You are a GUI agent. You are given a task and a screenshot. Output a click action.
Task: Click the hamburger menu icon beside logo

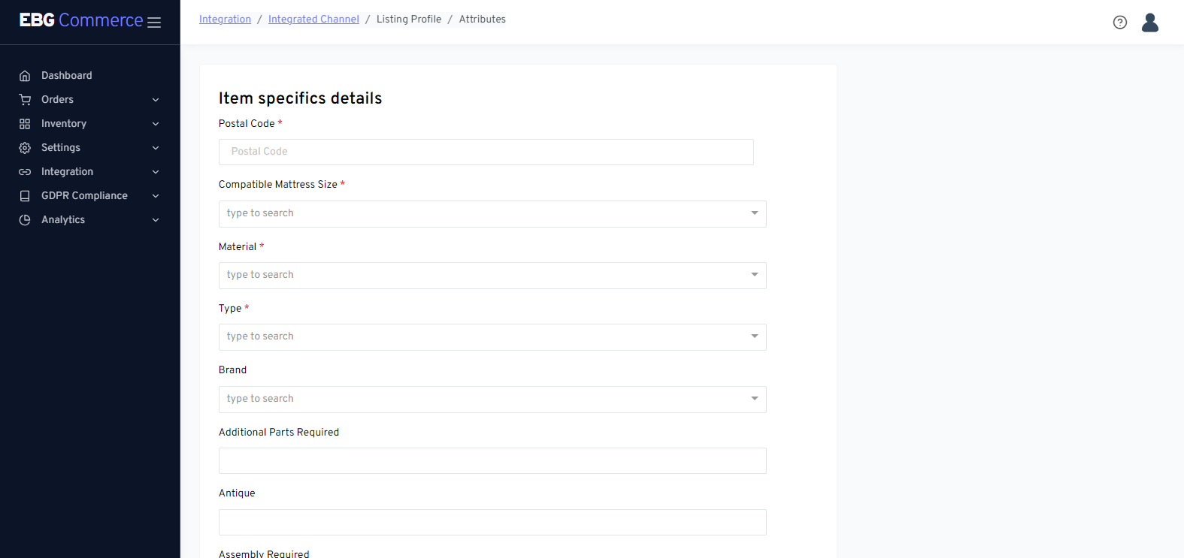click(x=154, y=23)
